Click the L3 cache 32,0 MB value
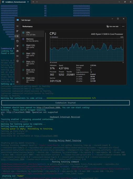133x179 pixels. pos(93,81)
